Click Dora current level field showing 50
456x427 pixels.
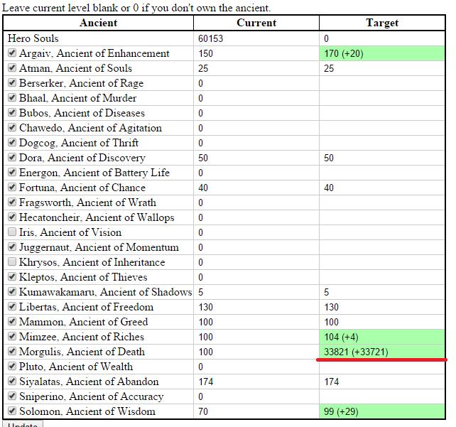coord(256,158)
